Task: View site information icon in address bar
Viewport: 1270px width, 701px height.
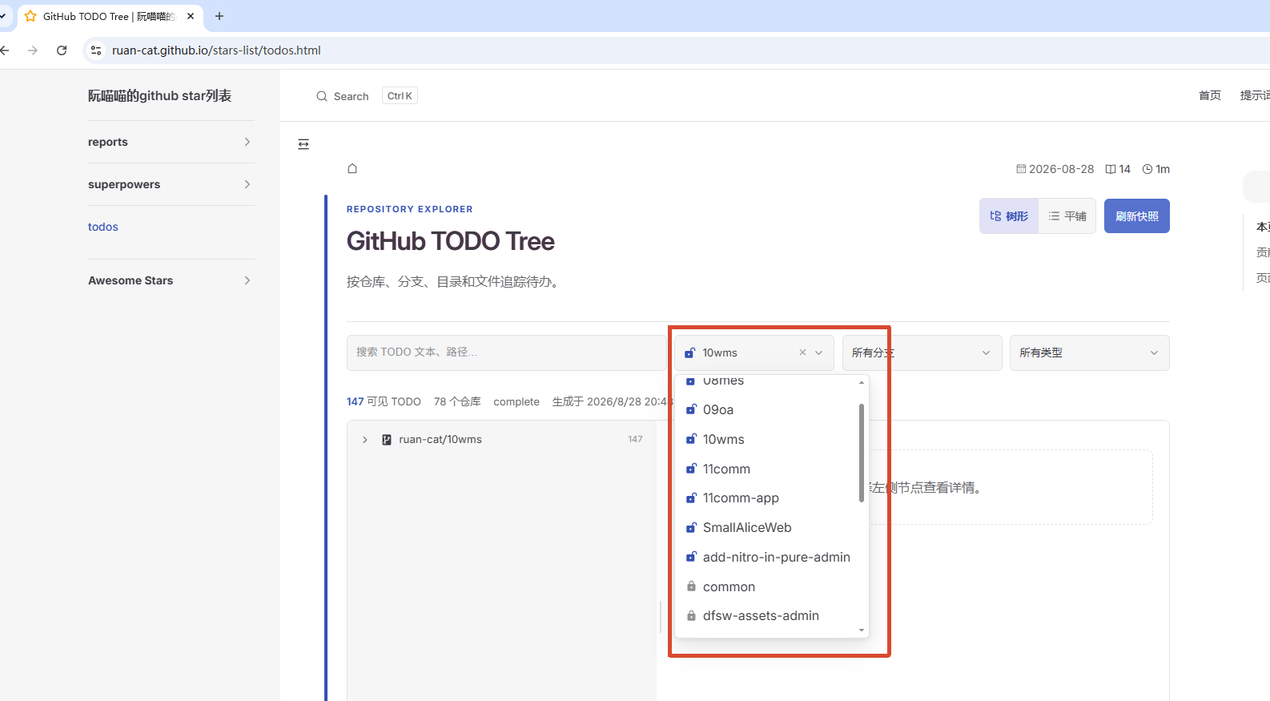Action: pyautogui.click(x=96, y=50)
